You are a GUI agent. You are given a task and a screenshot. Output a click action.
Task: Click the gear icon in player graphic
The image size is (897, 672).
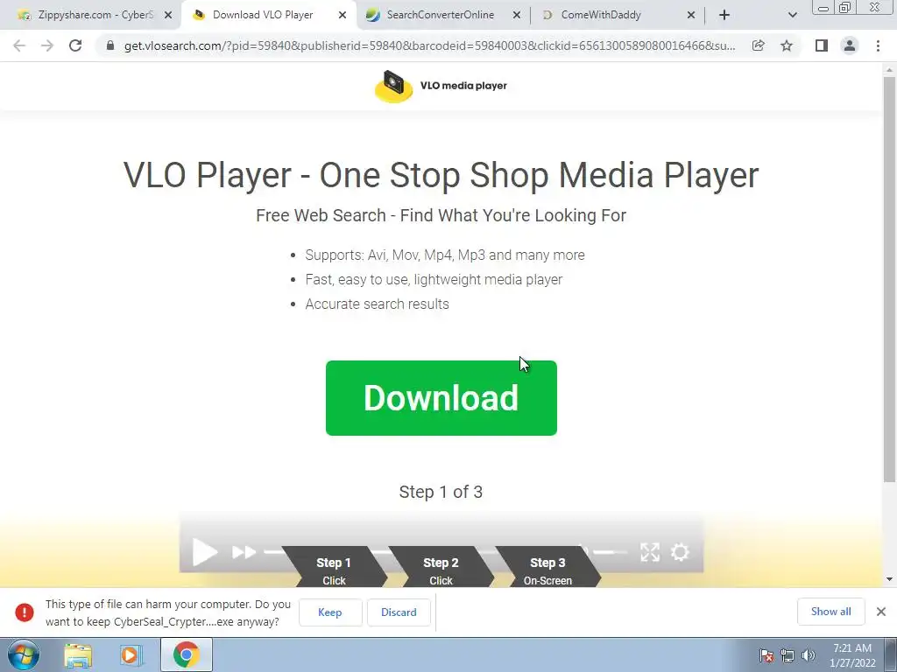coord(680,552)
